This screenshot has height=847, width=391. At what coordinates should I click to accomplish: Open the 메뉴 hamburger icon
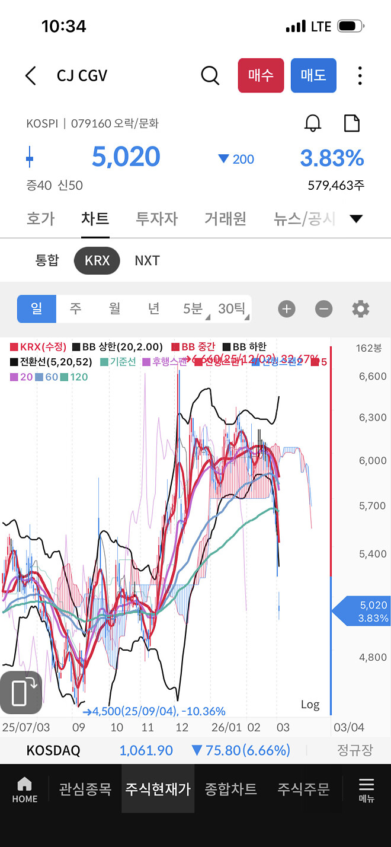366,790
